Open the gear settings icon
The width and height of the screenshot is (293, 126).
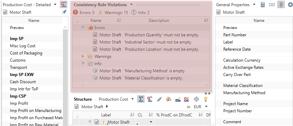pos(290,5)
